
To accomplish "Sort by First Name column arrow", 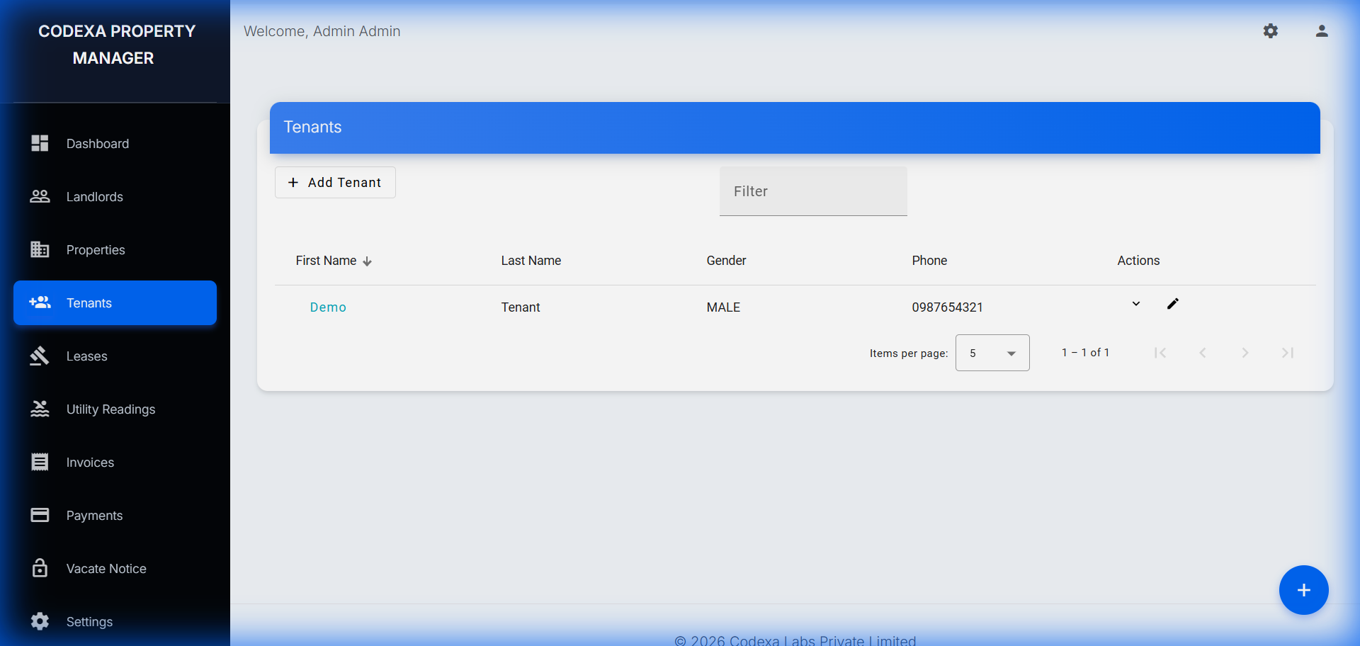I will coord(367,261).
